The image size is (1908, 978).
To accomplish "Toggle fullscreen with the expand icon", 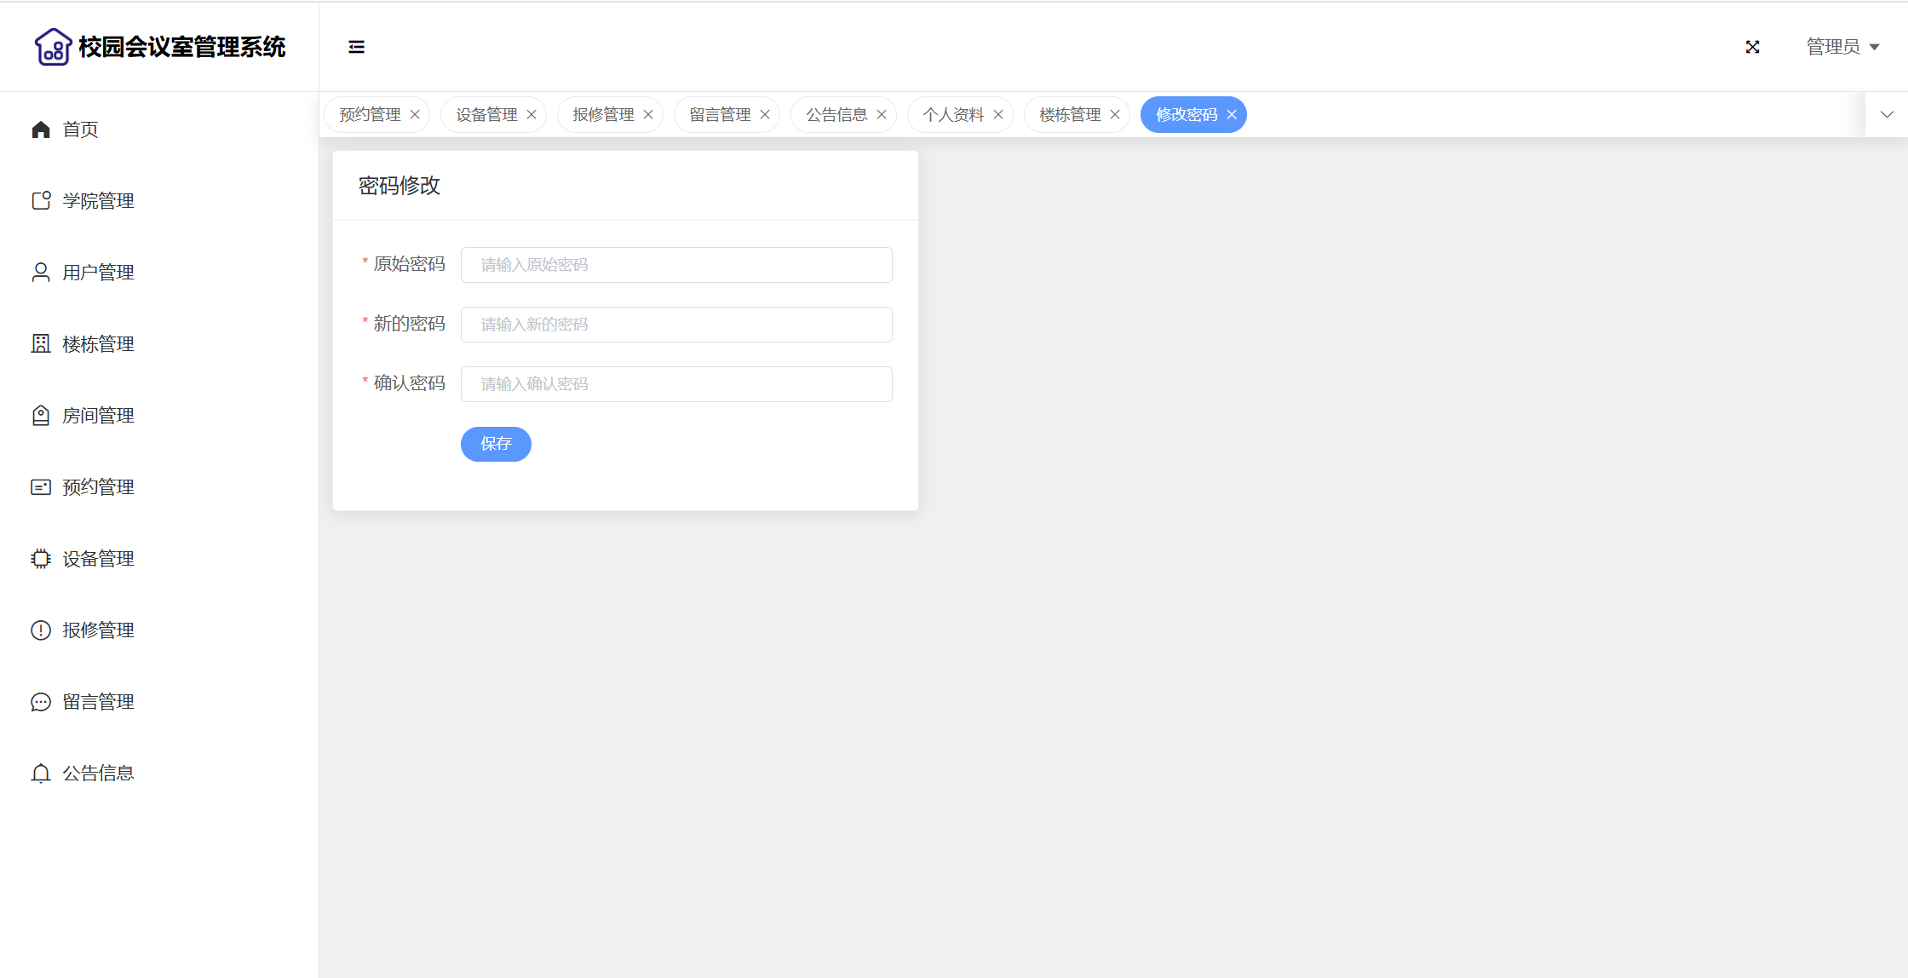I will (1752, 47).
